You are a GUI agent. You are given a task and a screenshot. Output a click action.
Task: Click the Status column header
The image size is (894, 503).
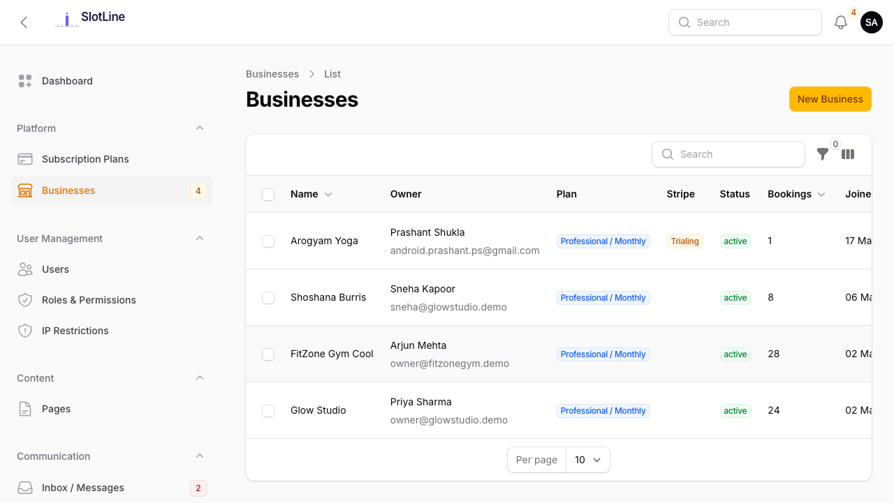pyautogui.click(x=735, y=194)
